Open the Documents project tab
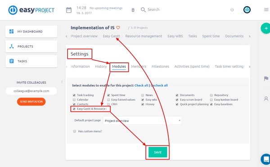The width and height of the screenshot is (270, 167). 234,36
